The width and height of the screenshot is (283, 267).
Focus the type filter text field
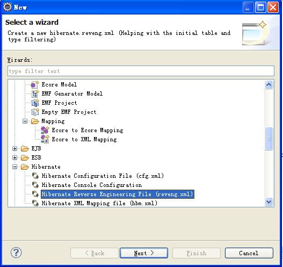[141, 71]
